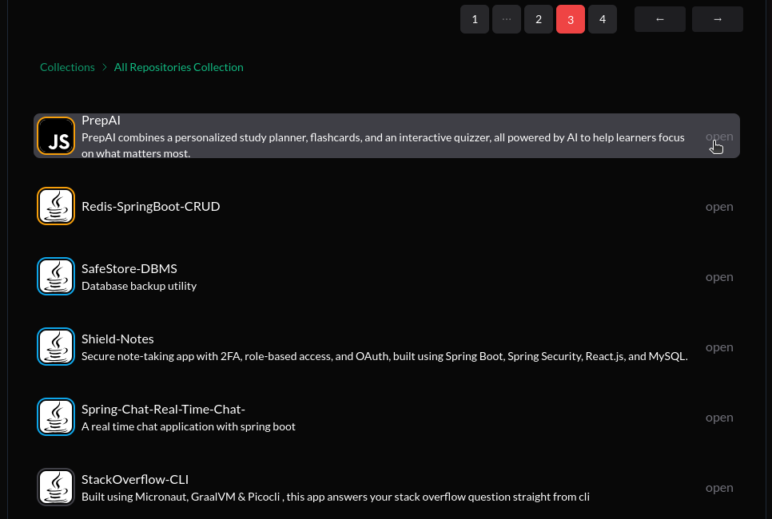Click the Java icon for Spring-Chat-Real-Time-Chat-
The width and height of the screenshot is (772, 519).
pyautogui.click(x=56, y=417)
